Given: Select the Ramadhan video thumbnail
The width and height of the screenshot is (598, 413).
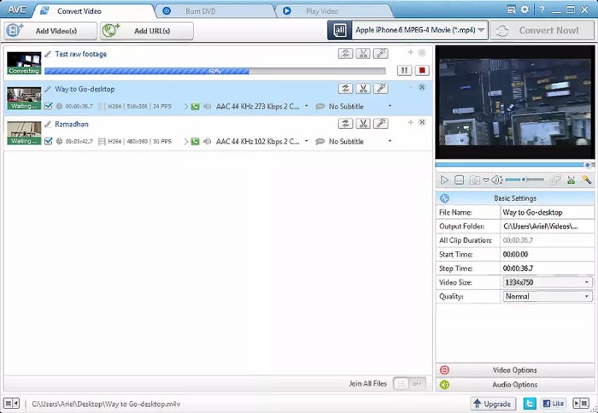Looking at the screenshot, I should (x=24, y=133).
